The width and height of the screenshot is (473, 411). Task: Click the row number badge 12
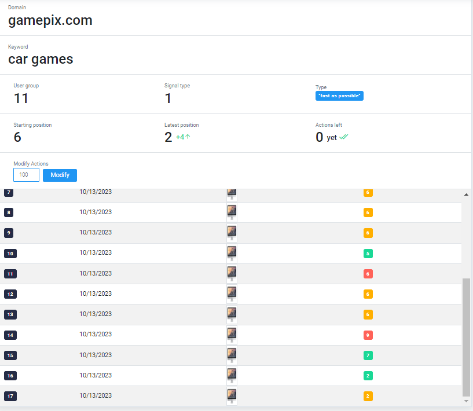(10, 294)
